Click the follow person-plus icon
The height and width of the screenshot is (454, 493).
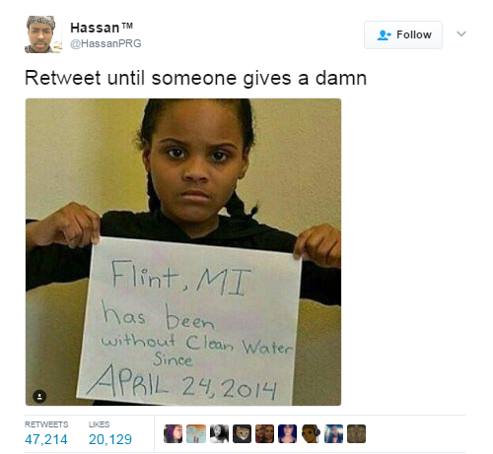(x=384, y=34)
